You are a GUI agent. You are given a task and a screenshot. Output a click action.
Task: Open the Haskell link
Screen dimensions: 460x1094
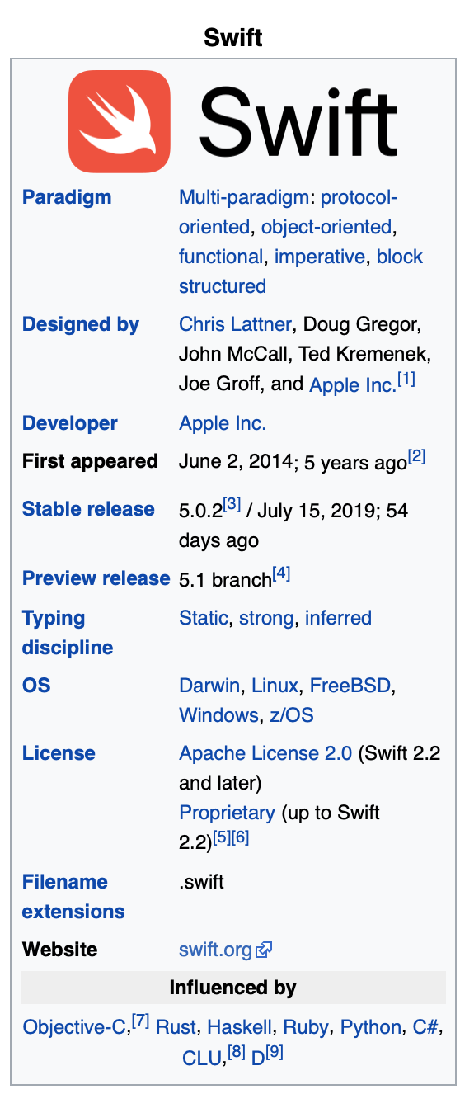click(x=239, y=1027)
